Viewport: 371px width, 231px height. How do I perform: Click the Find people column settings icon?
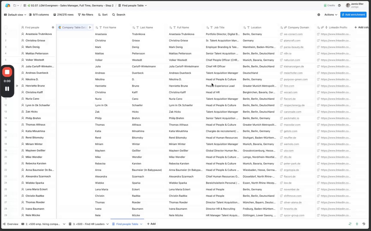[53, 28]
